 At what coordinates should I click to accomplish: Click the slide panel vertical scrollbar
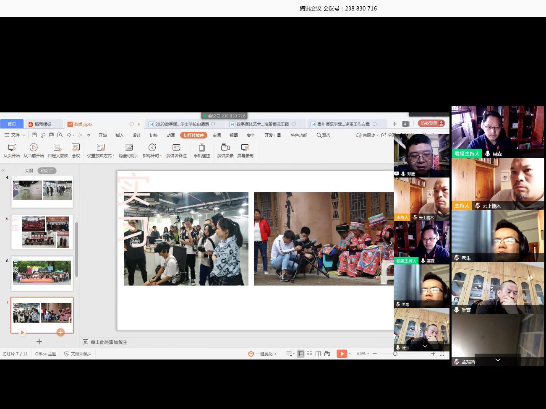click(x=76, y=250)
